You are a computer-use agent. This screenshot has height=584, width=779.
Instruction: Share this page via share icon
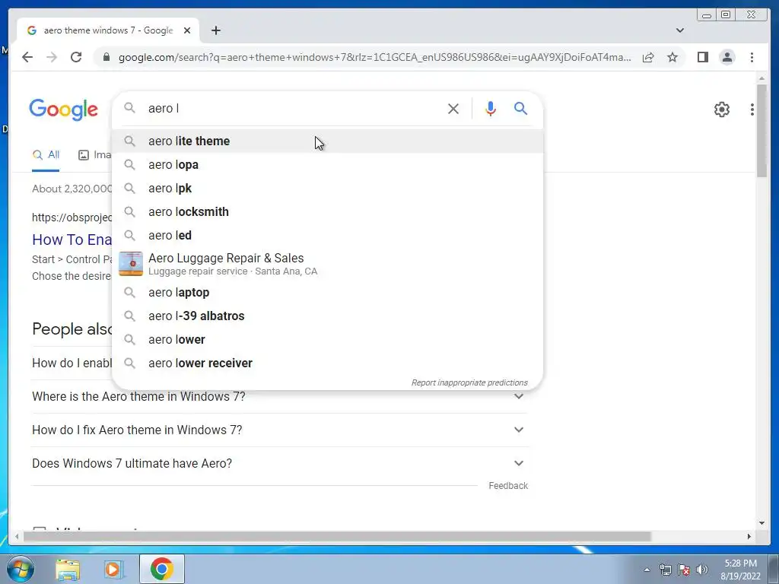(x=648, y=57)
